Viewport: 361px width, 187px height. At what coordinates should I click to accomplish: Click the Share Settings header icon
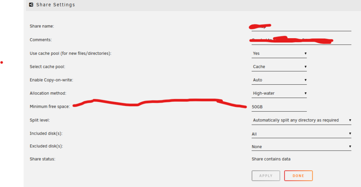coord(31,5)
